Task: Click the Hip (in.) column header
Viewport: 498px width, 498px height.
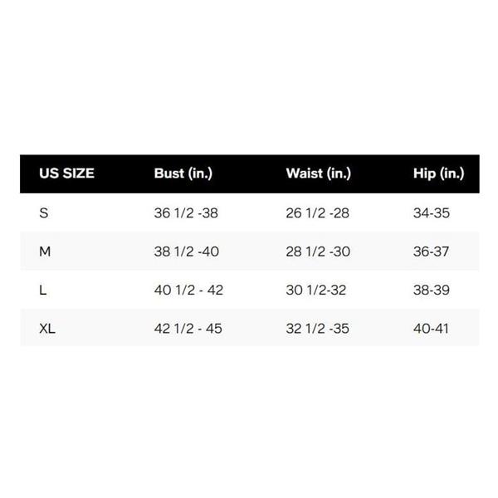Action: (x=438, y=173)
